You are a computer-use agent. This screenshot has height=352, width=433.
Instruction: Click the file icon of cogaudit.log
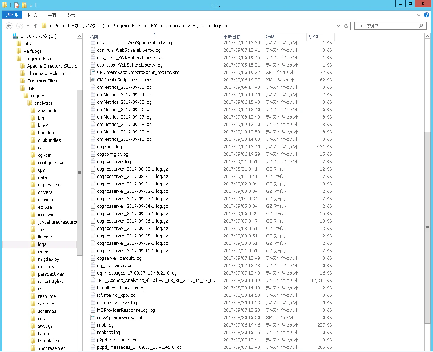tap(93, 147)
